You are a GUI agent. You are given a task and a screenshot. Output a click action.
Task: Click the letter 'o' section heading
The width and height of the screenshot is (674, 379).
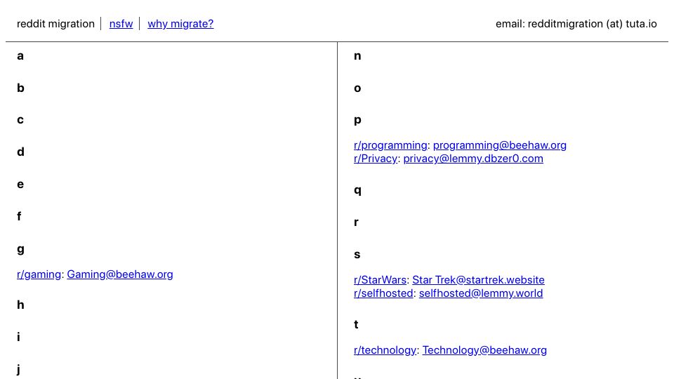[357, 88]
